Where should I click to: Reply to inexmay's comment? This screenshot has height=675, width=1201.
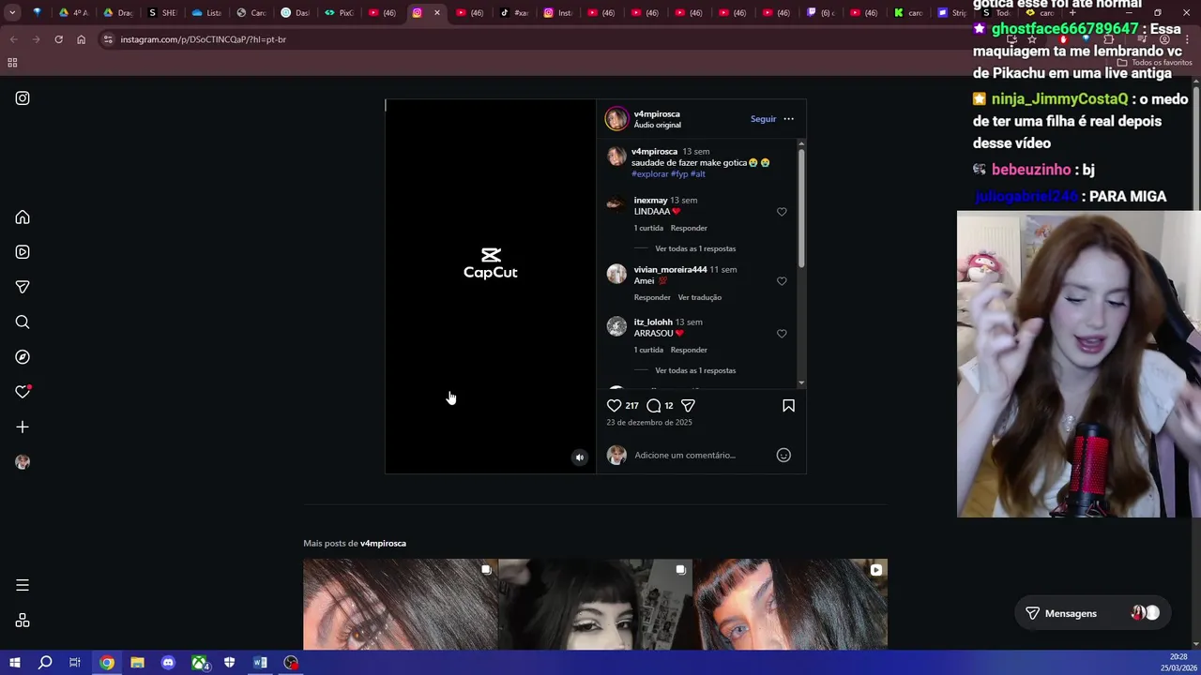689,228
